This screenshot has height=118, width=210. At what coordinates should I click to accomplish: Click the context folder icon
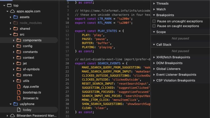tap(19, 57)
